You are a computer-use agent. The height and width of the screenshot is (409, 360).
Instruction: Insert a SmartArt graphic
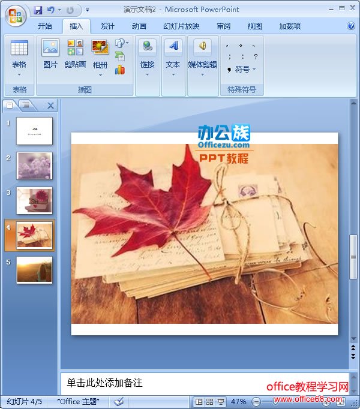click(120, 56)
